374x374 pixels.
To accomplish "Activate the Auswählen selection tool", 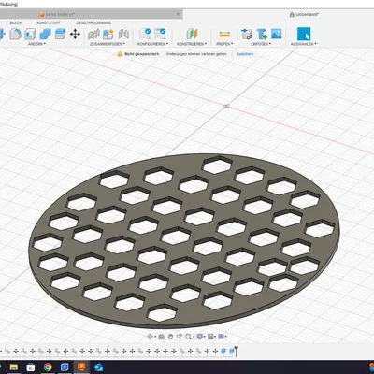I will coord(304,34).
